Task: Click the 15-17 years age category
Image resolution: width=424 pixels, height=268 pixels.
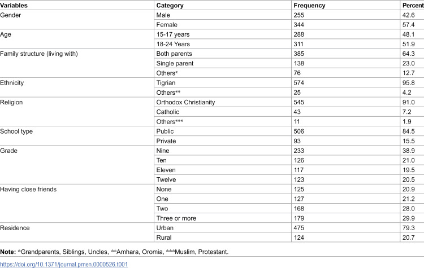Action: point(173,34)
